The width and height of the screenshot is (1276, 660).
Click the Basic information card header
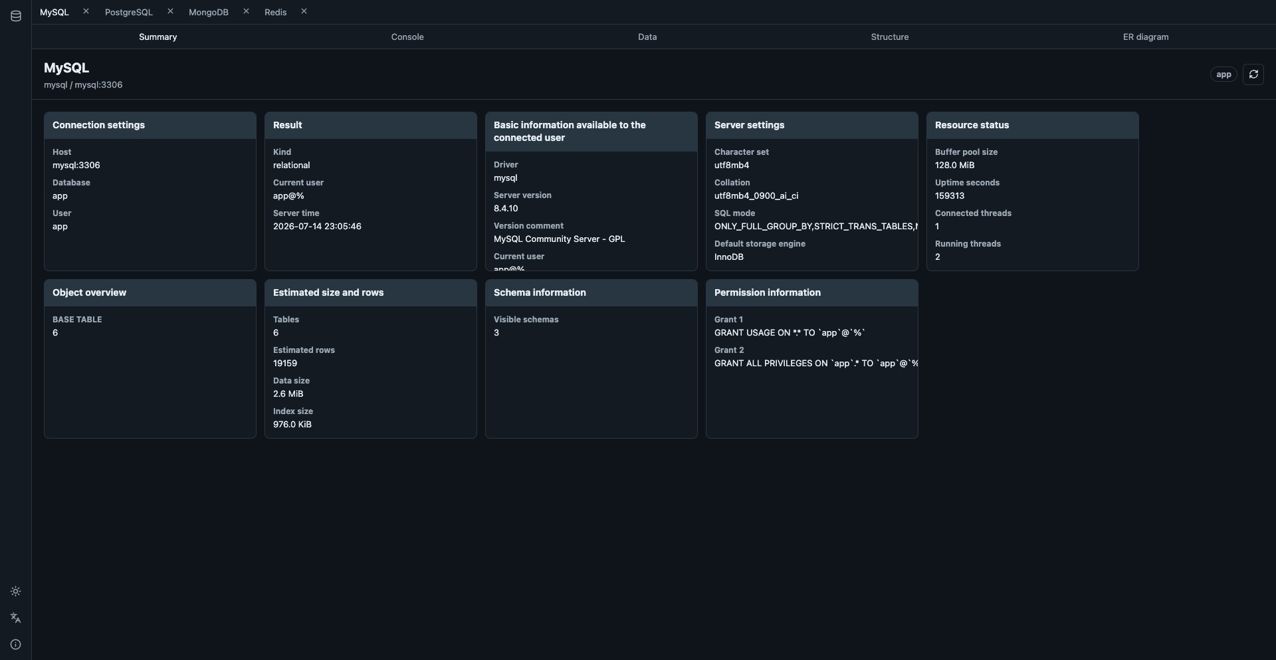click(591, 132)
